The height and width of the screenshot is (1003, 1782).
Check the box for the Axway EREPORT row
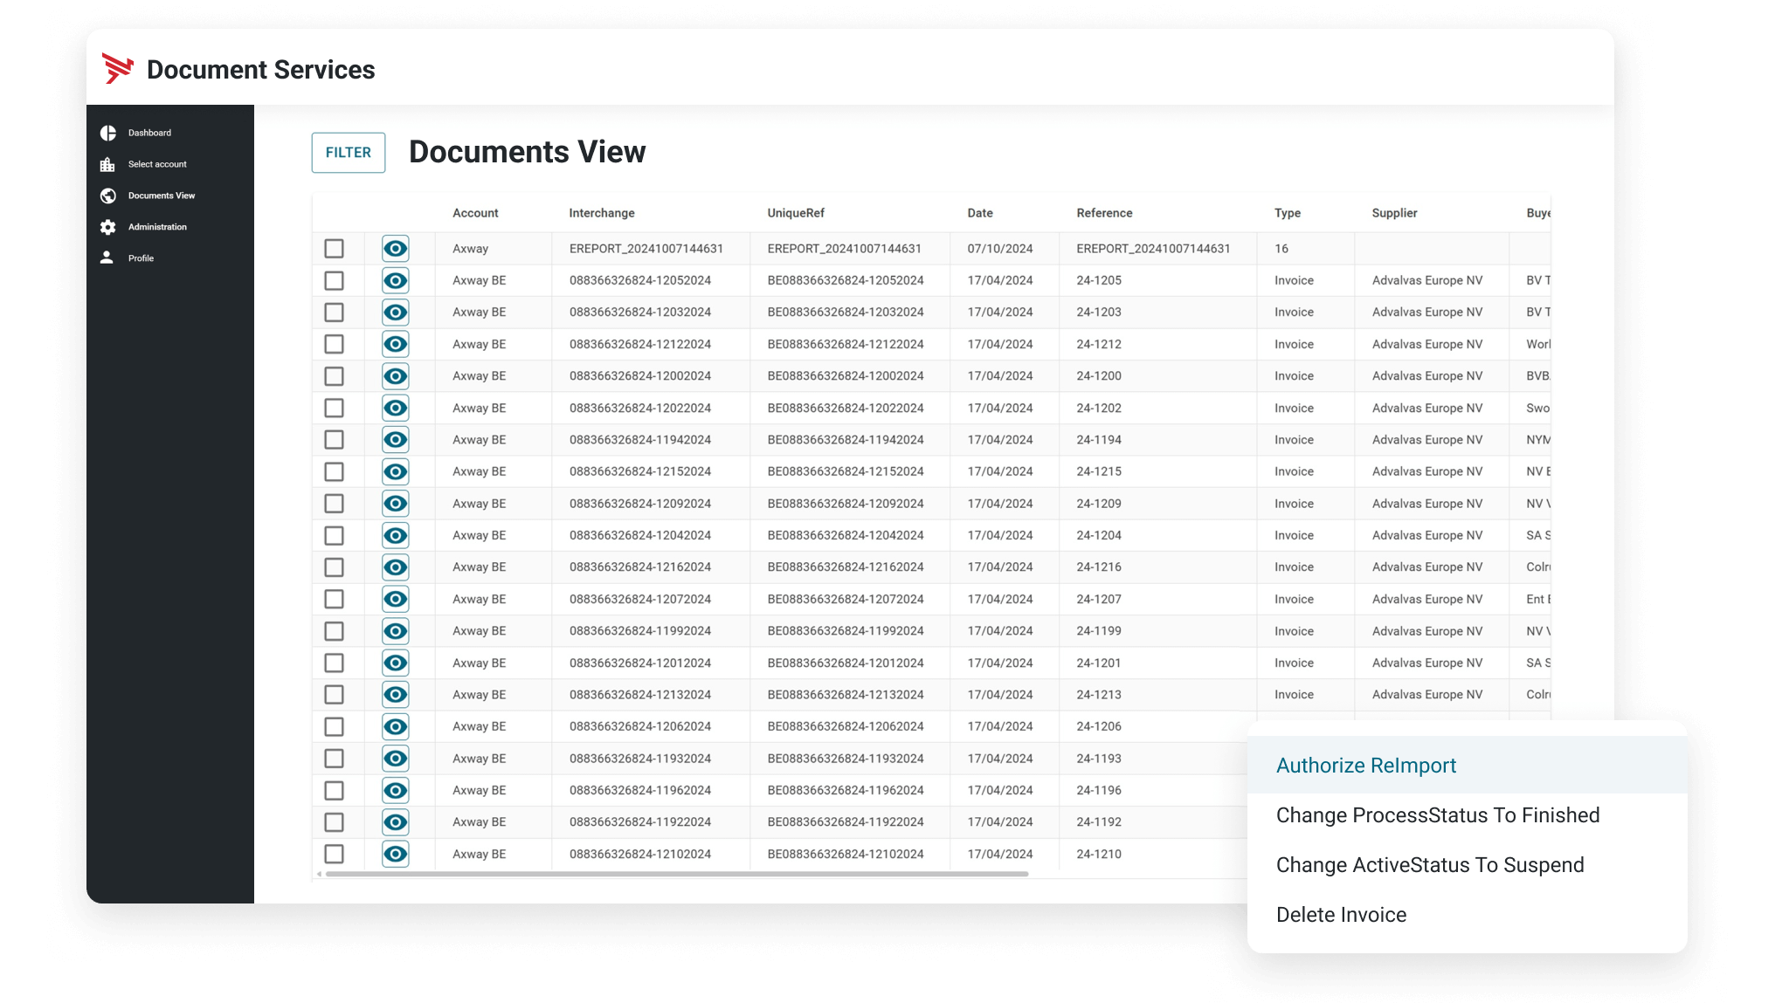[x=334, y=249]
